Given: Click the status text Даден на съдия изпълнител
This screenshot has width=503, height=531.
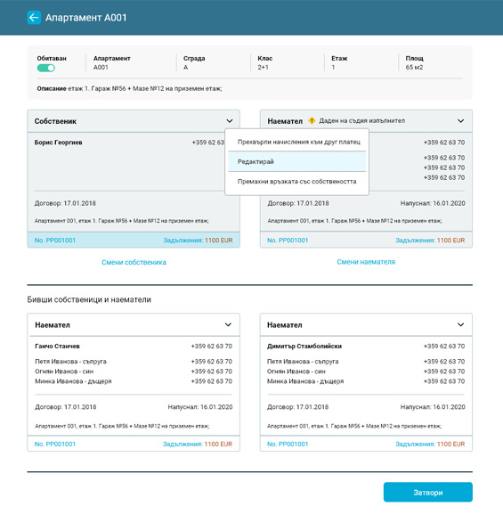Looking at the screenshot, I should (361, 120).
